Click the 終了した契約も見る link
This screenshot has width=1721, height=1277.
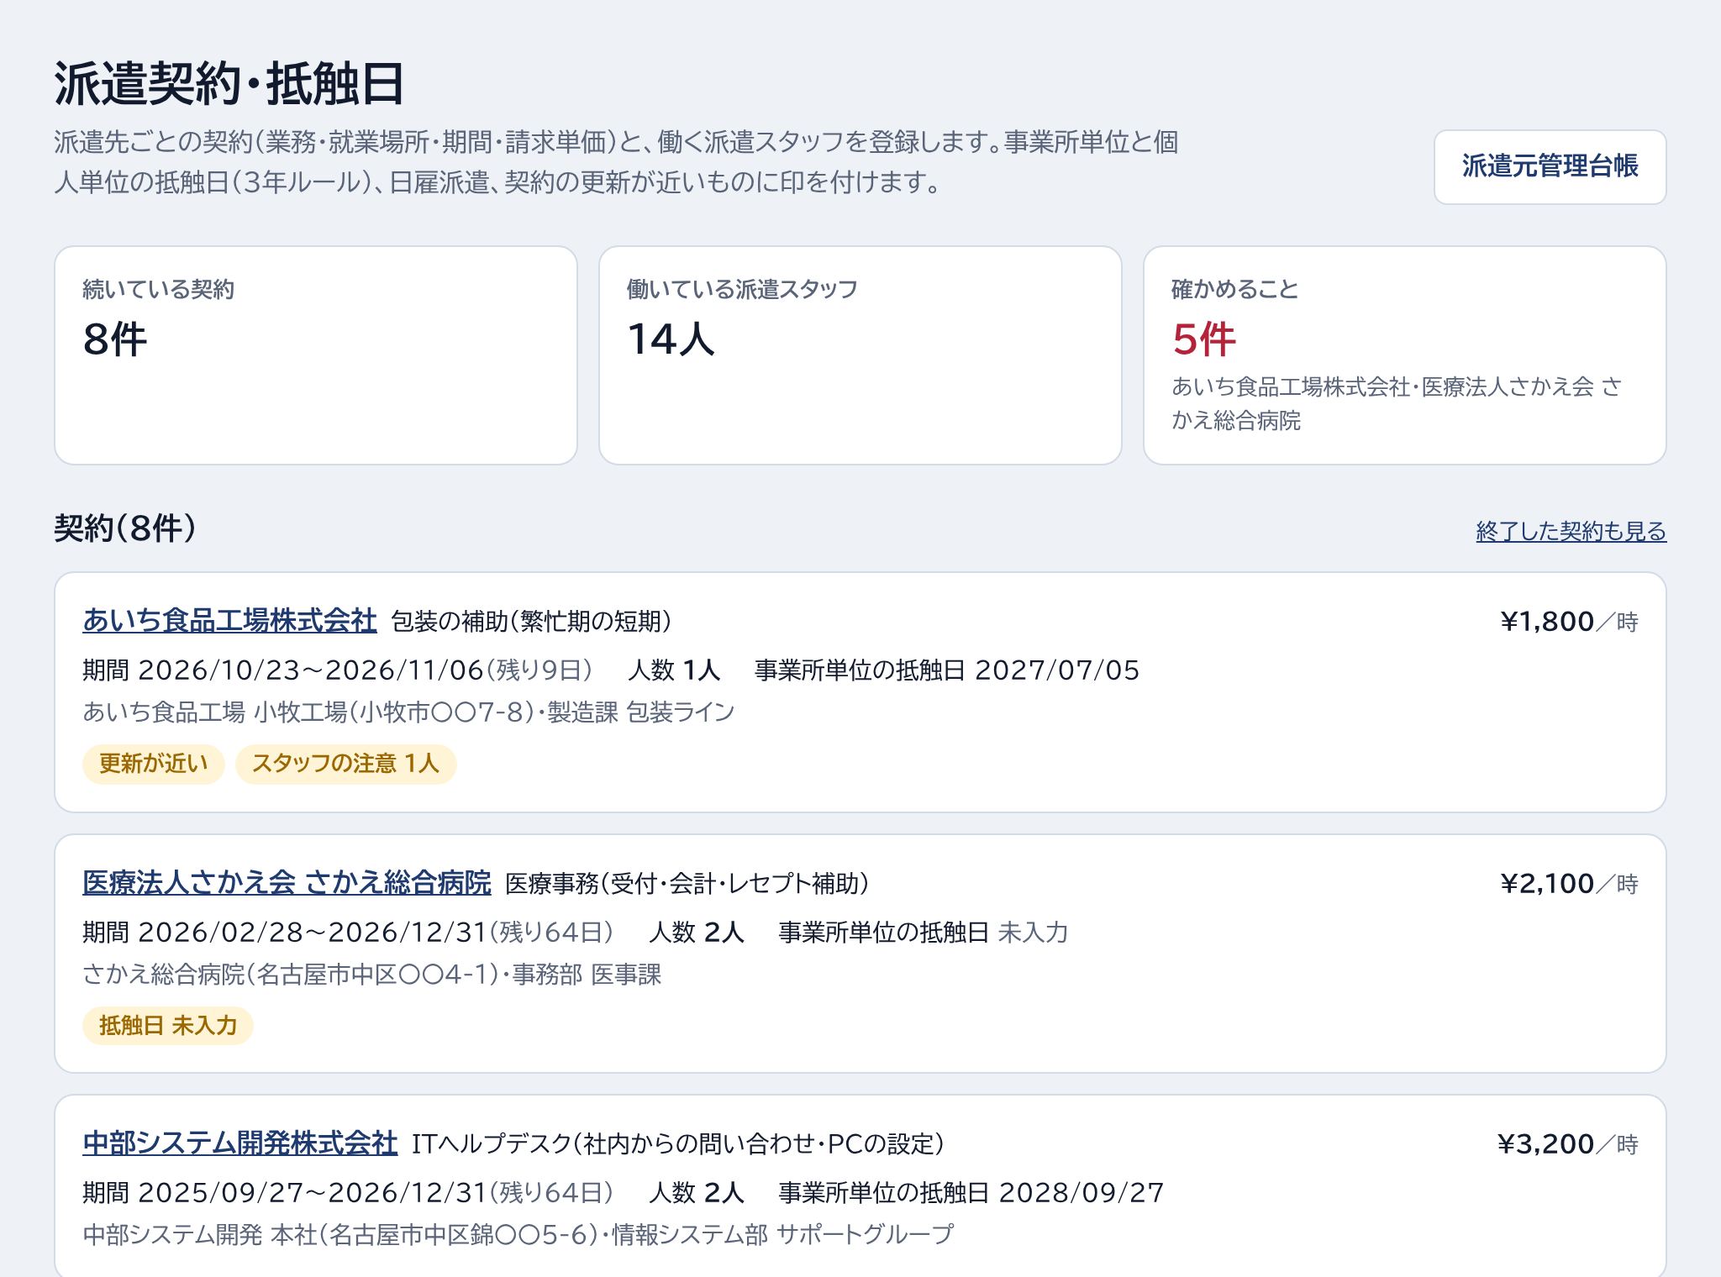(x=1571, y=531)
